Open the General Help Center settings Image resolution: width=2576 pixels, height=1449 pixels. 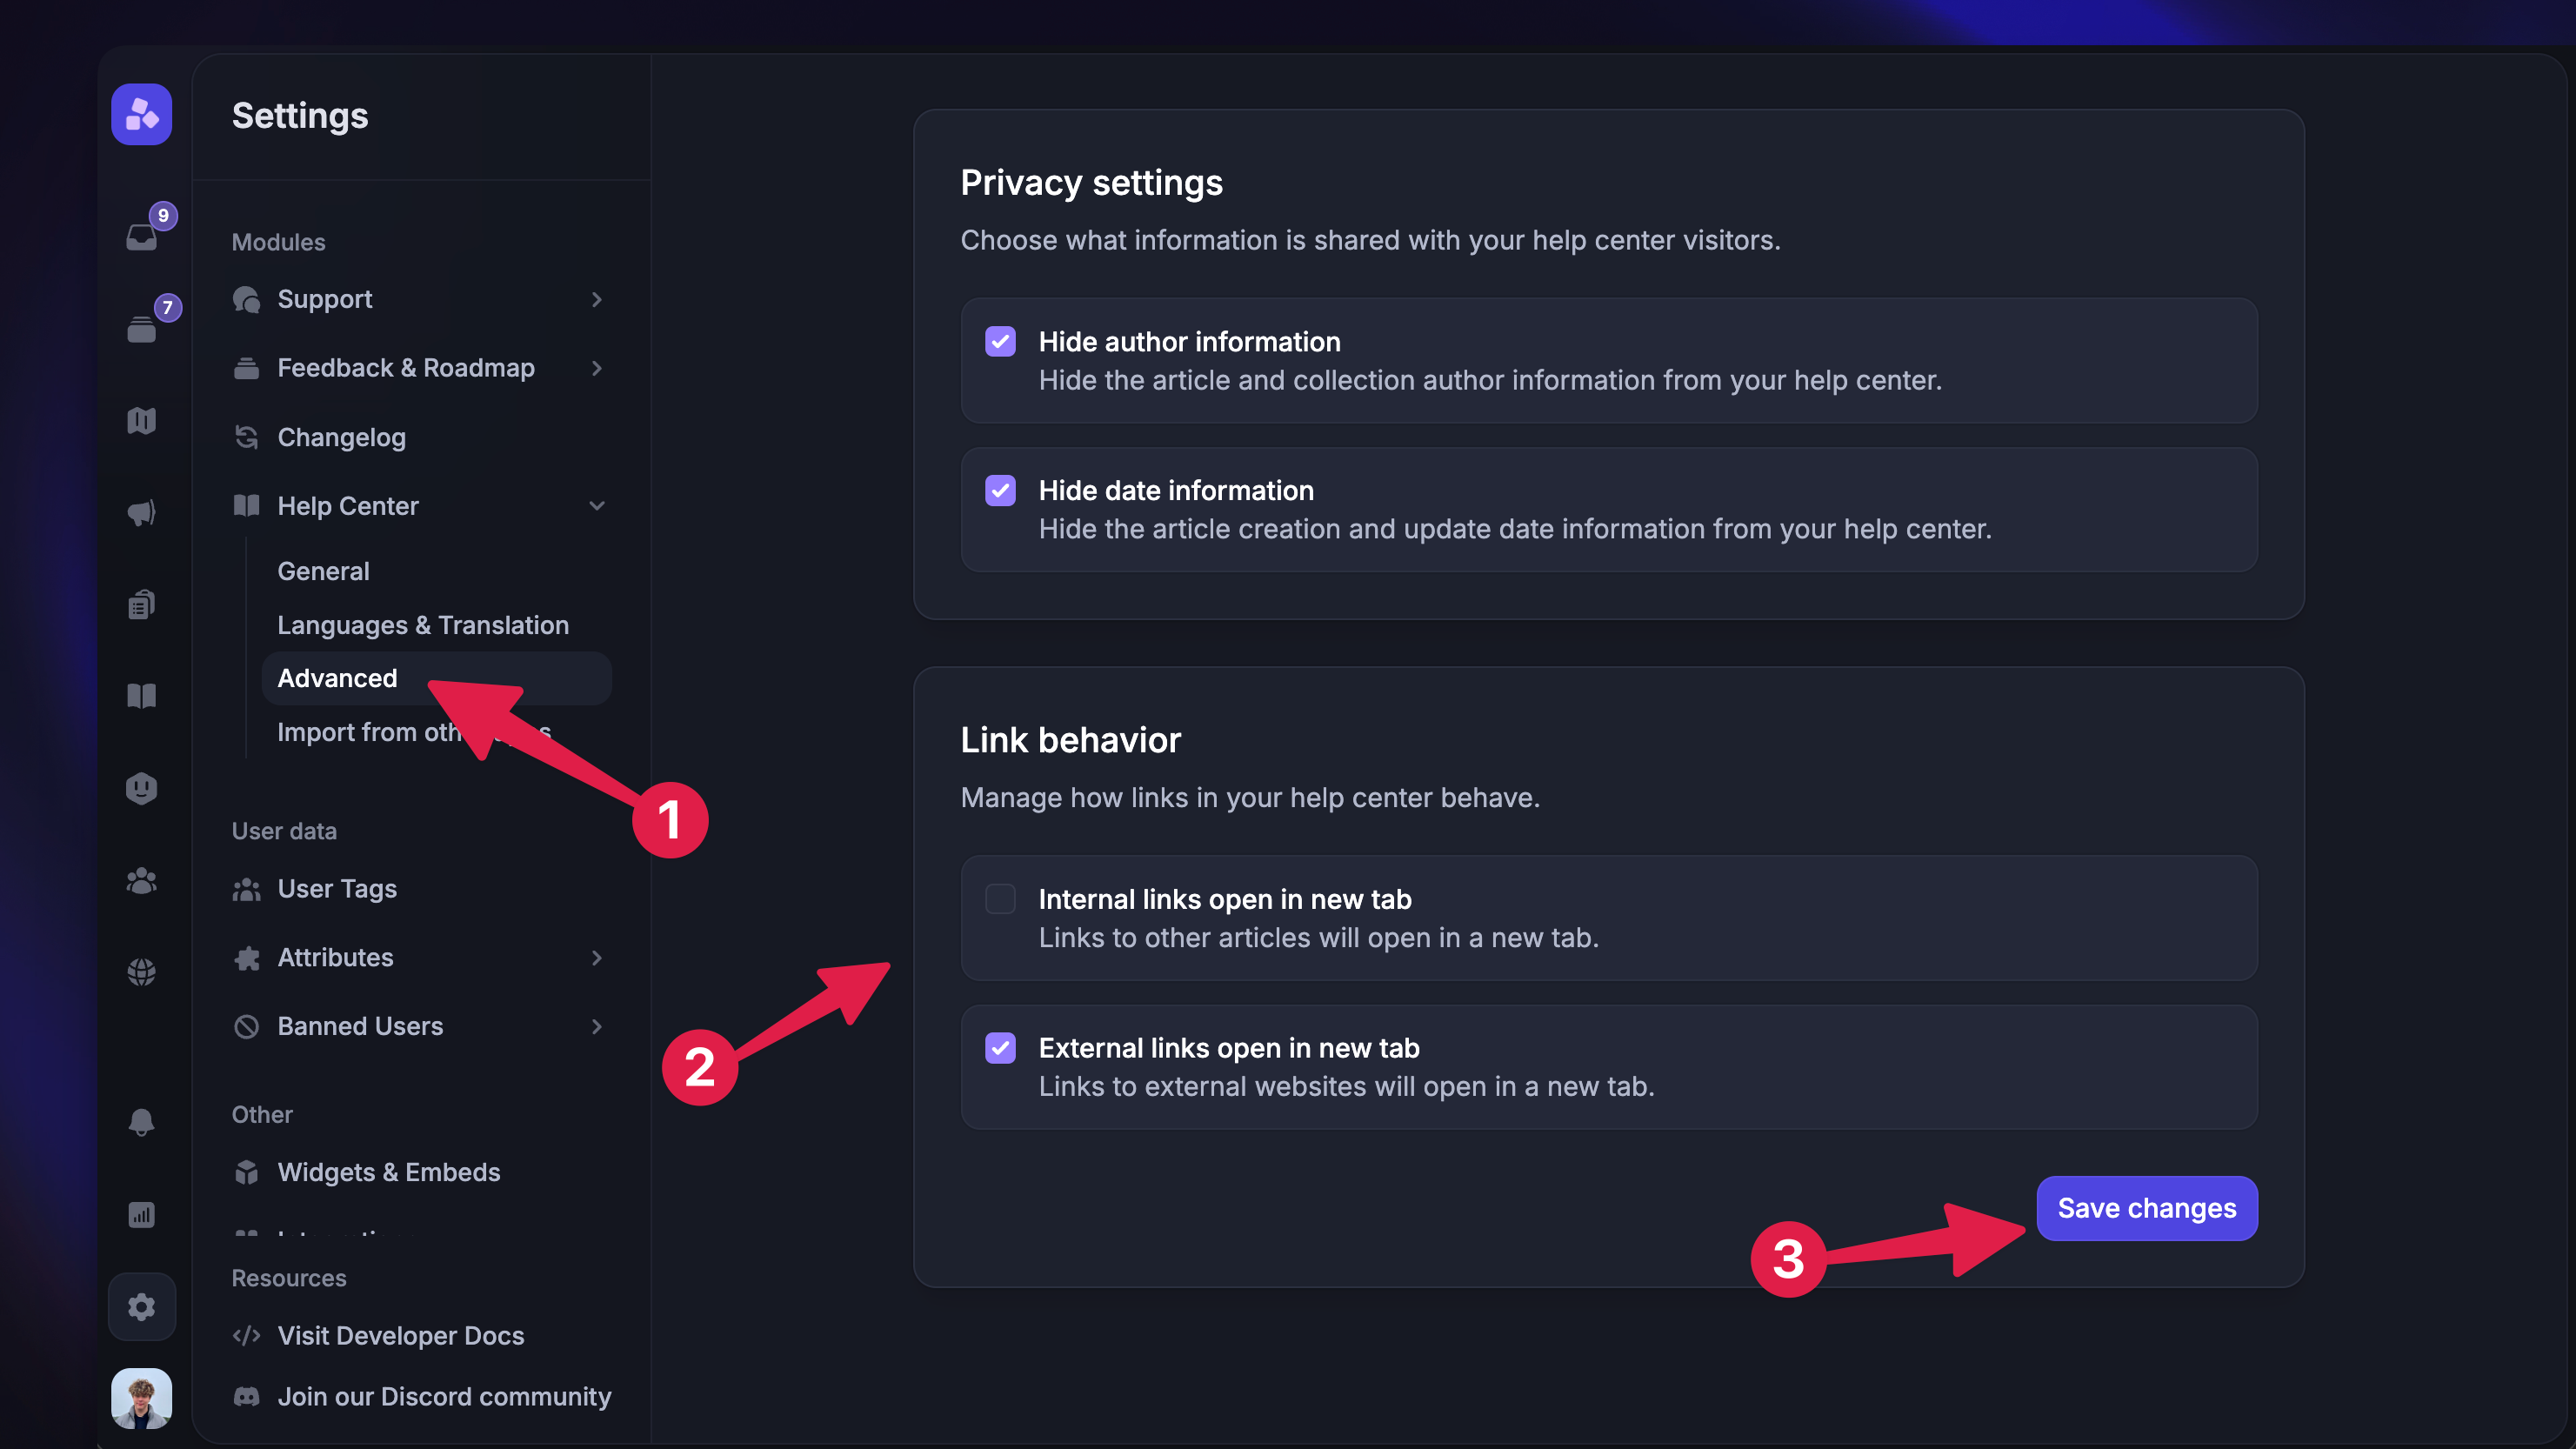pos(322,570)
